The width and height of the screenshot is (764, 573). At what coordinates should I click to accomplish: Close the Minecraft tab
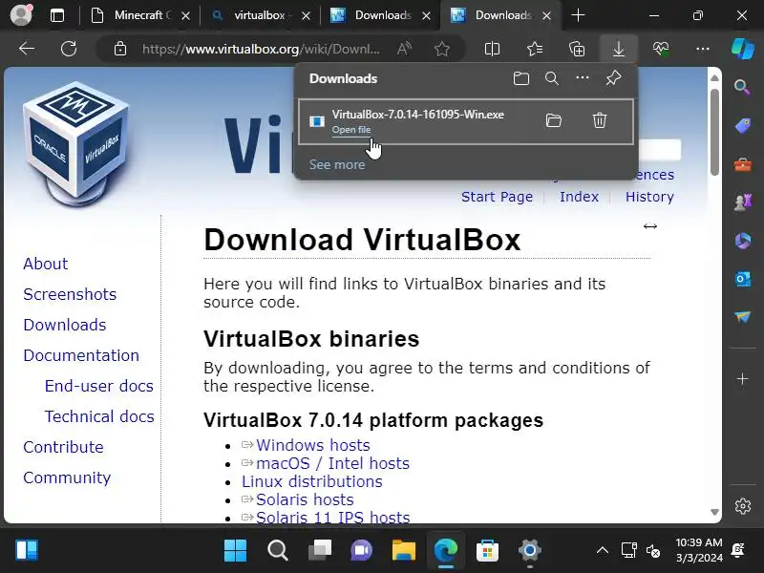pyautogui.click(x=185, y=15)
